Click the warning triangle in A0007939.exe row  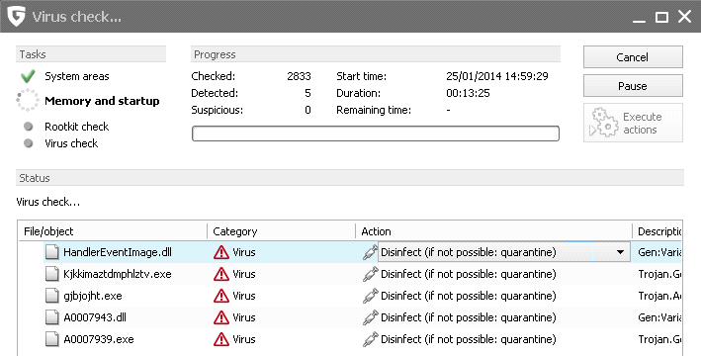221,339
